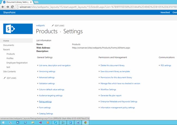This screenshot has height=125, width=177.
Task: Click the 'General Settings' heading text
Action: [x=45, y=57]
